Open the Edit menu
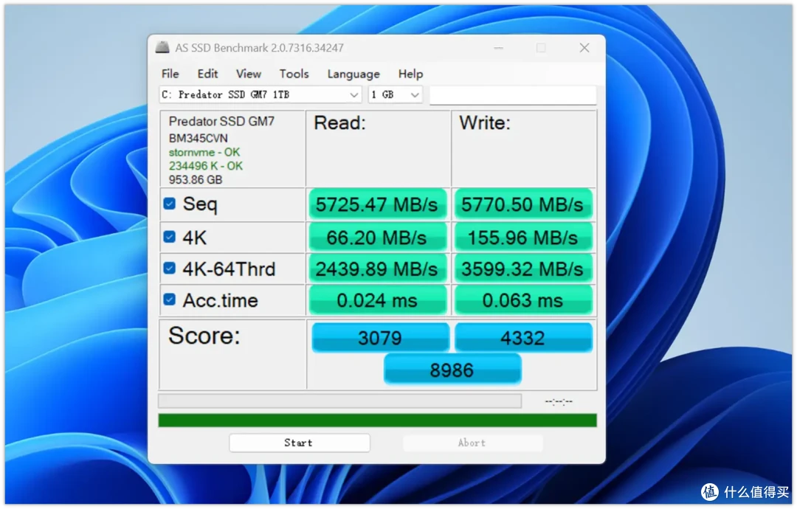The height and width of the screenshot is (509, 797). [207, 74]
